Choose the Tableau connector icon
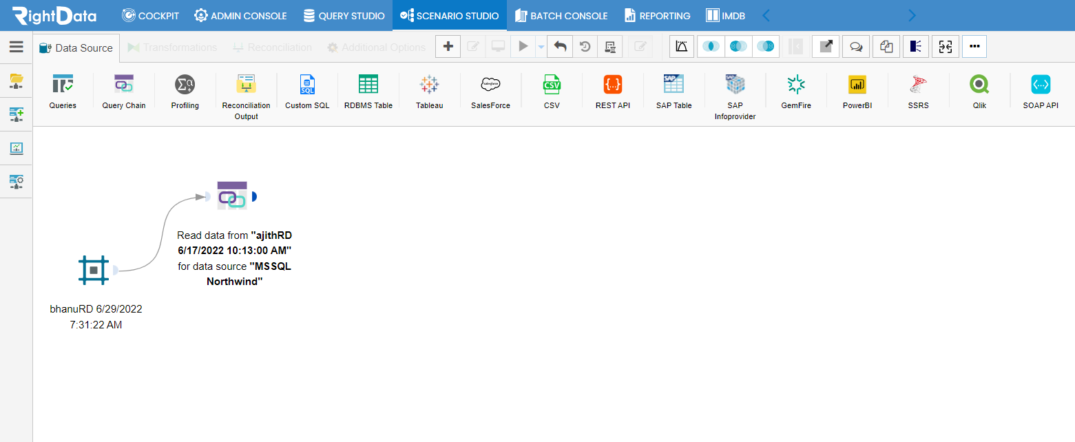The width and height of the screenshot is (1075, 442). click(429, 92)
